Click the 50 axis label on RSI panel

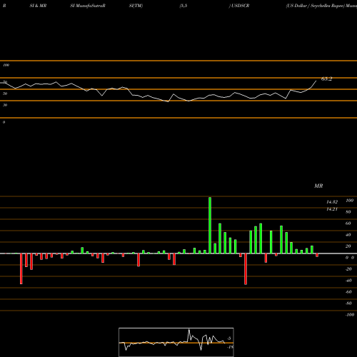click(5, 94)
